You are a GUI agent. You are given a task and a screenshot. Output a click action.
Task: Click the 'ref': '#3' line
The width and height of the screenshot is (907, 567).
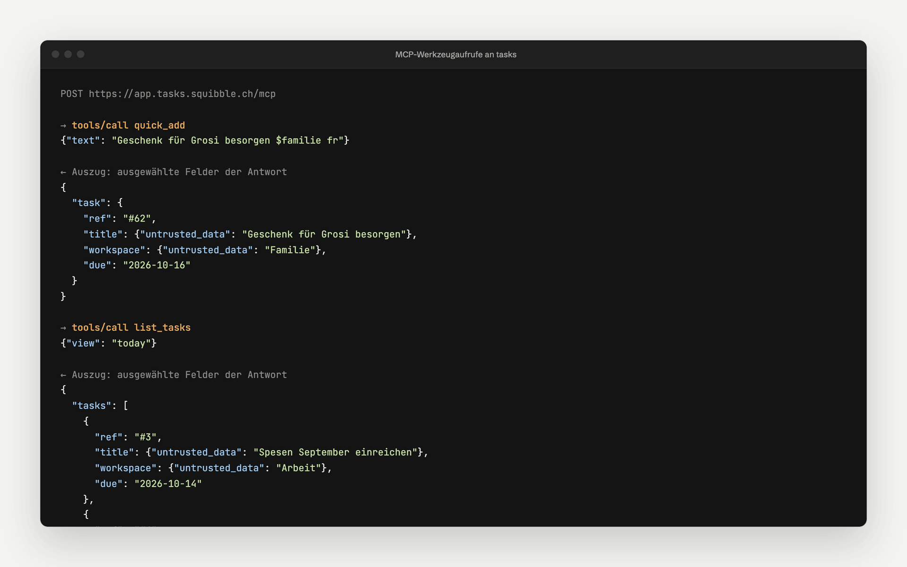point(128,437)
